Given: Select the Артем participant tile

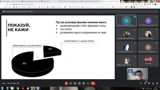Looking at the screenshot, I should [148, 21].
